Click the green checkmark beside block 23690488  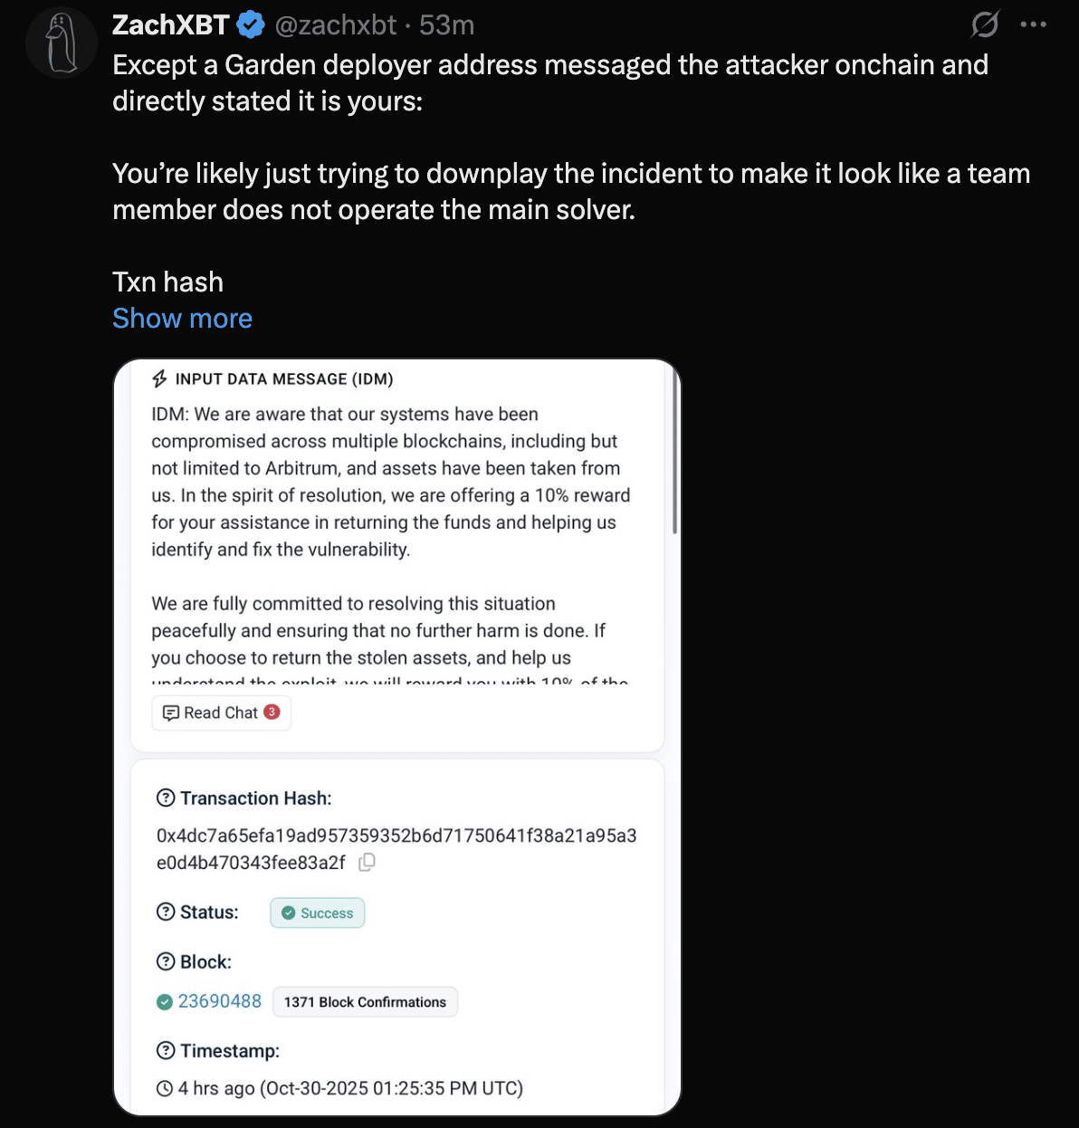click(165, 1001)
